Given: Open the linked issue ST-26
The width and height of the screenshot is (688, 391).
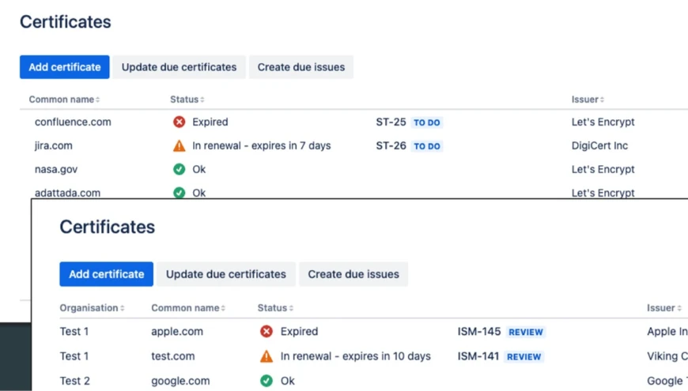Looking at the screenshot, I should (391, 145).
